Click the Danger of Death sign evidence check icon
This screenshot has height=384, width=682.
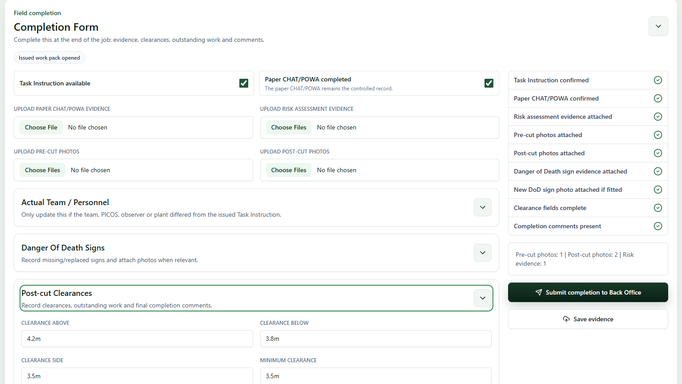pyautogui.click(x=658, y=171)
